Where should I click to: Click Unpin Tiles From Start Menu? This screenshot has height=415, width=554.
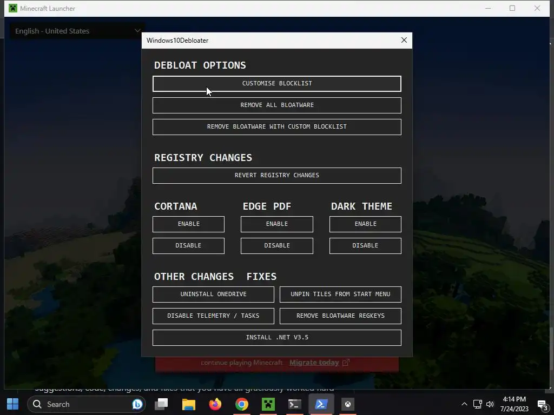[x=340, y=294]
